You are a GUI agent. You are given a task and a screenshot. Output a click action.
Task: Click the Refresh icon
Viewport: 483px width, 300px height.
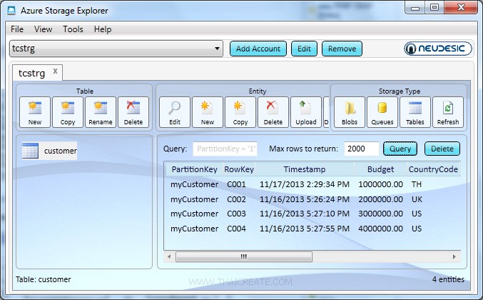point(448,112)
